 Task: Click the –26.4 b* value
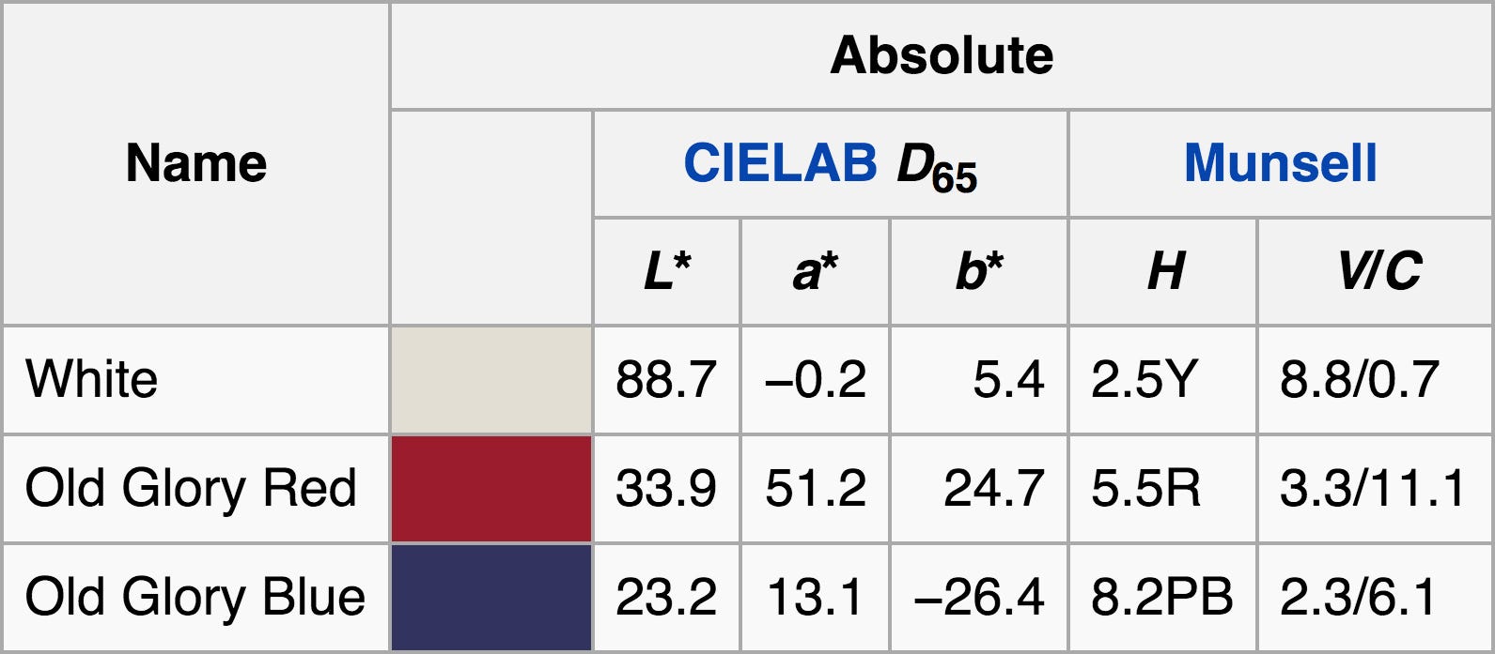click(979, 598)
